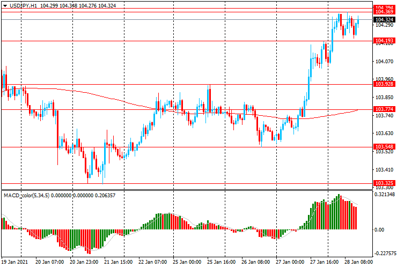Click the -0.227575 MACD scale minimum

[x=385, y=254]
